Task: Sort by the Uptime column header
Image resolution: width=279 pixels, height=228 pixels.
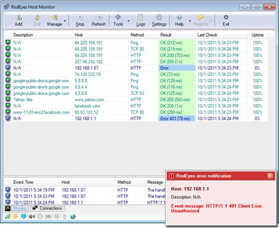Action: click(257, 35)
